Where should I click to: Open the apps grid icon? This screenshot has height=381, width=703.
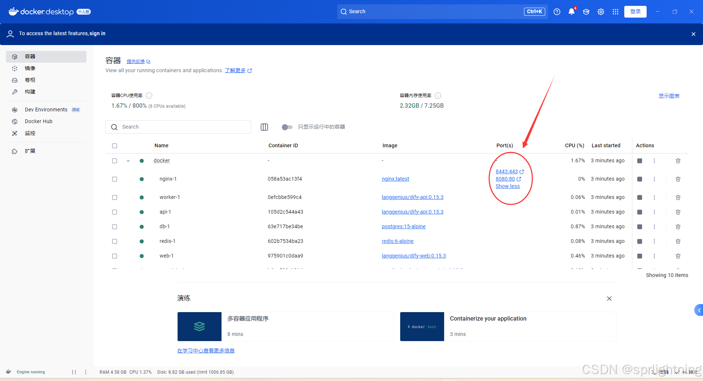click(615, 12)
